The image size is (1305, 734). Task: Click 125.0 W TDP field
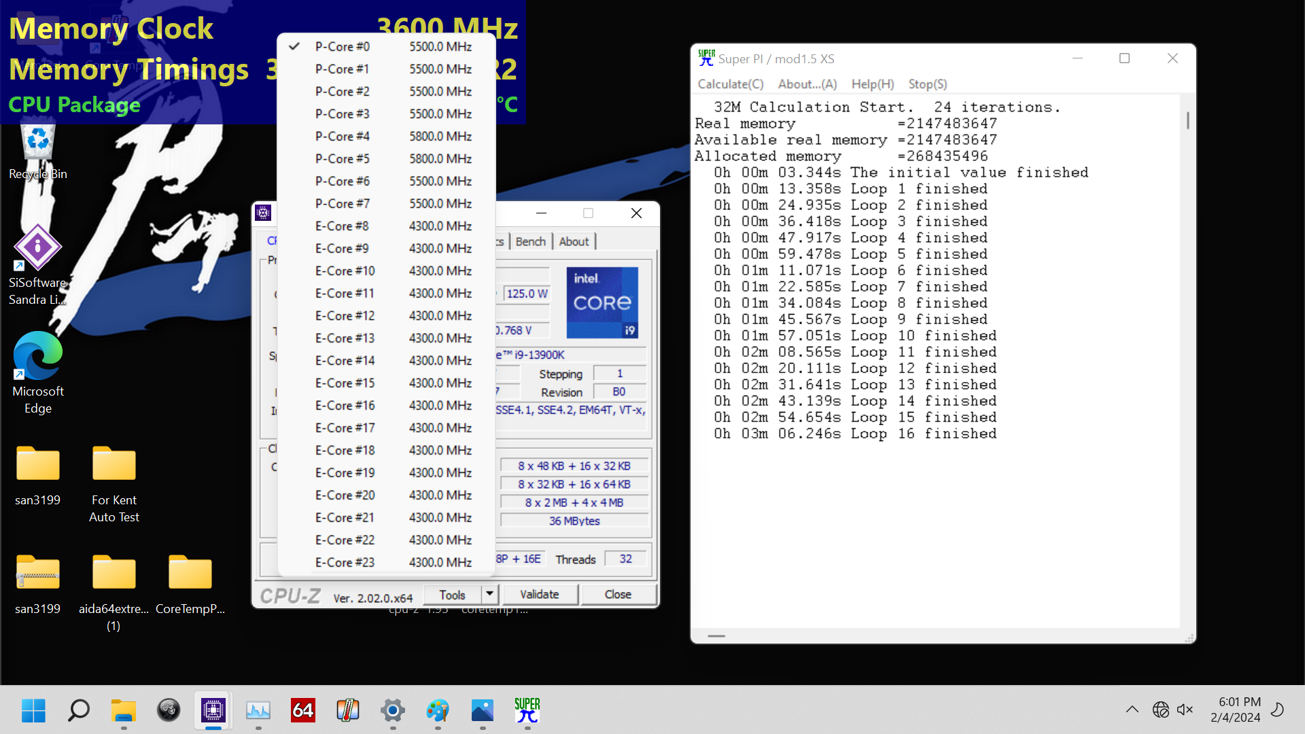[527, 294]
